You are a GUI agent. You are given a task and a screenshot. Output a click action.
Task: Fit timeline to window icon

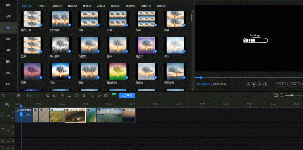[276, 95]
